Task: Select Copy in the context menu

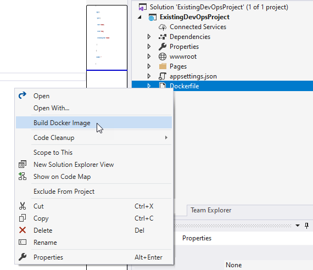Action: click(94, 218)
